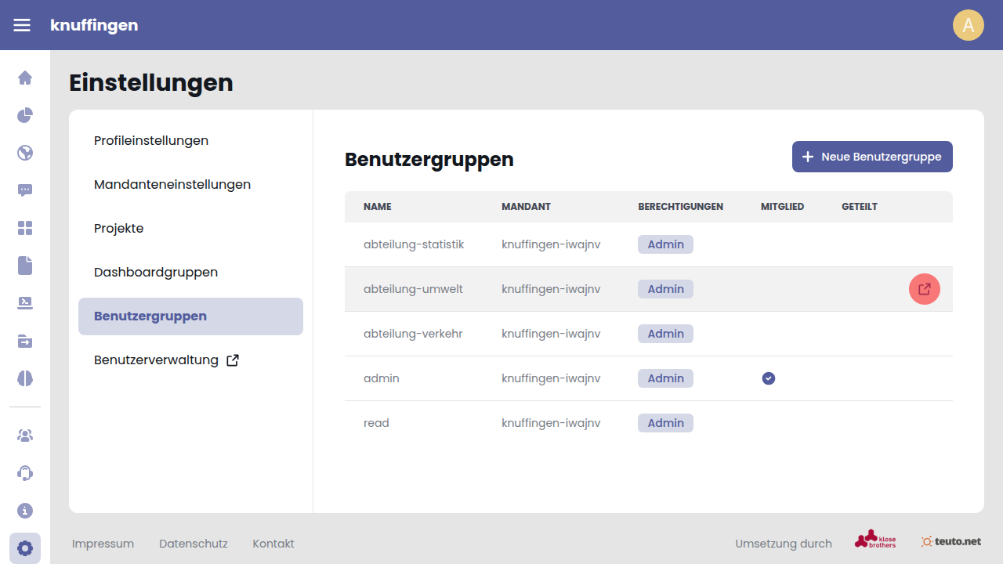This screenshot has height=564, width=1003.
Task: Click the terminal console icon in sidebar
Action: pyautogui.click(x=25, y=303)
